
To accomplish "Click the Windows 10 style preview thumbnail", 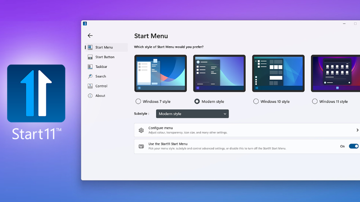I will point(278,73).
